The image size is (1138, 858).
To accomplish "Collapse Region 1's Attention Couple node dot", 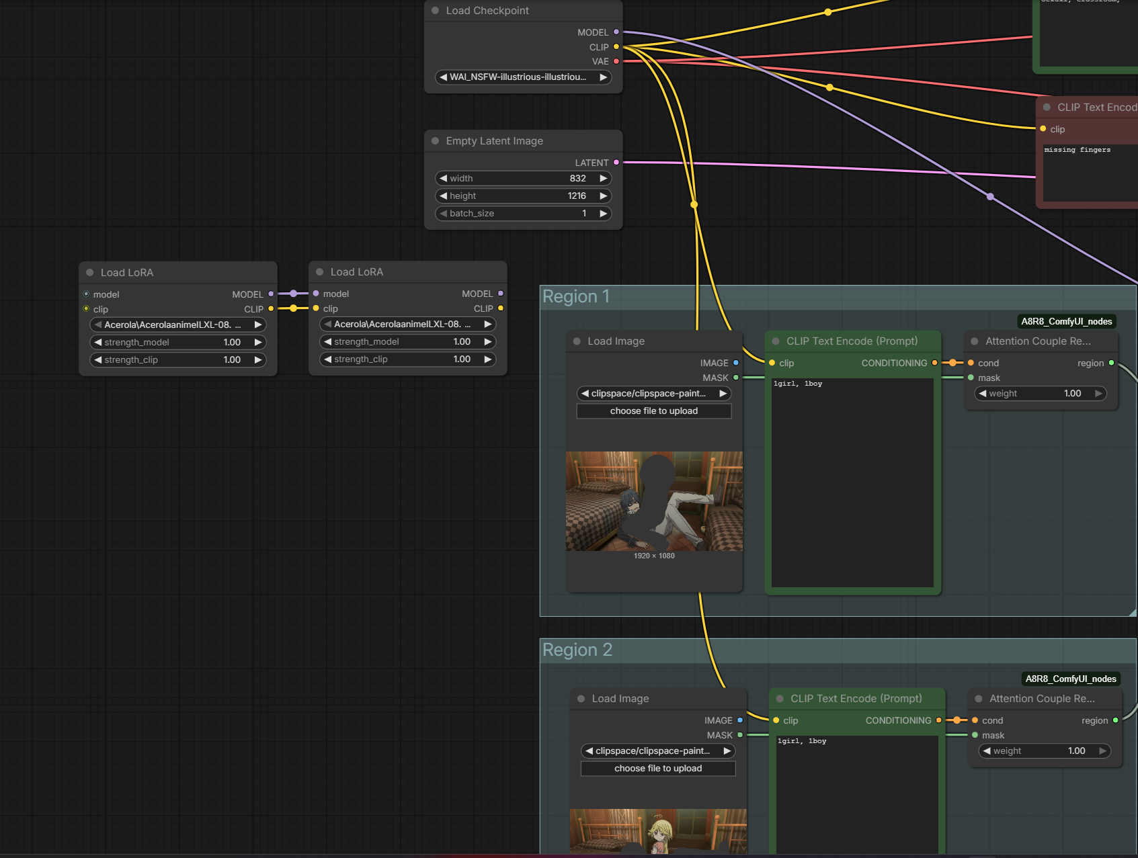I will [975, 341].
